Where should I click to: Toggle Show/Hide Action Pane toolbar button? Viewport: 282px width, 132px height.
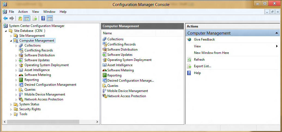click(x=50, y=18)
